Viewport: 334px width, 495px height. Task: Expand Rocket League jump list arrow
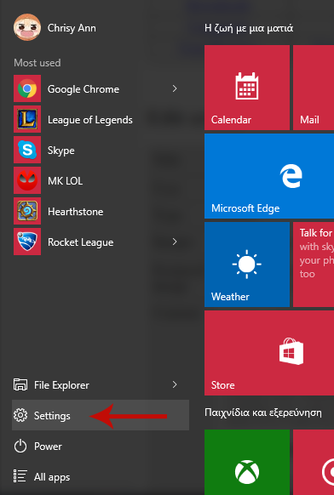(175, 242)
